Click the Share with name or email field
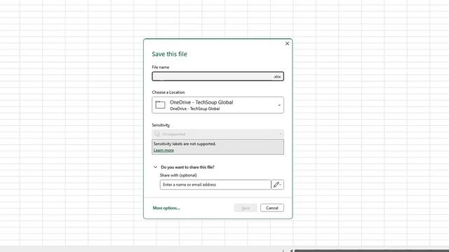Screen dimensions: 449x252 (215, 185)
